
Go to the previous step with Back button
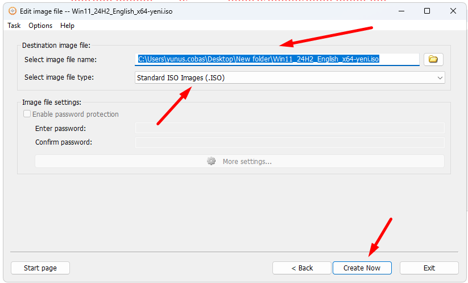click(302, 268)
